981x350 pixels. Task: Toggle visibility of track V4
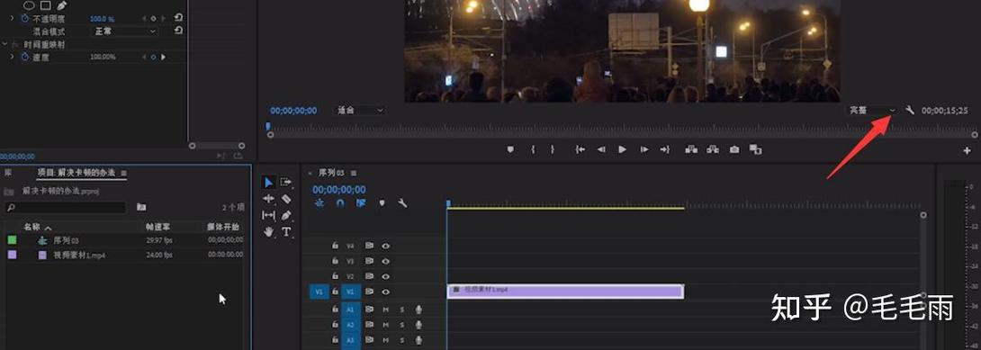[x=386, y=247]
